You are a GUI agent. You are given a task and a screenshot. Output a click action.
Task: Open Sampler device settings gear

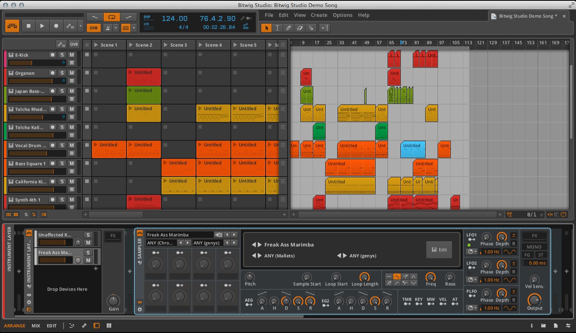tap(140, 309)
